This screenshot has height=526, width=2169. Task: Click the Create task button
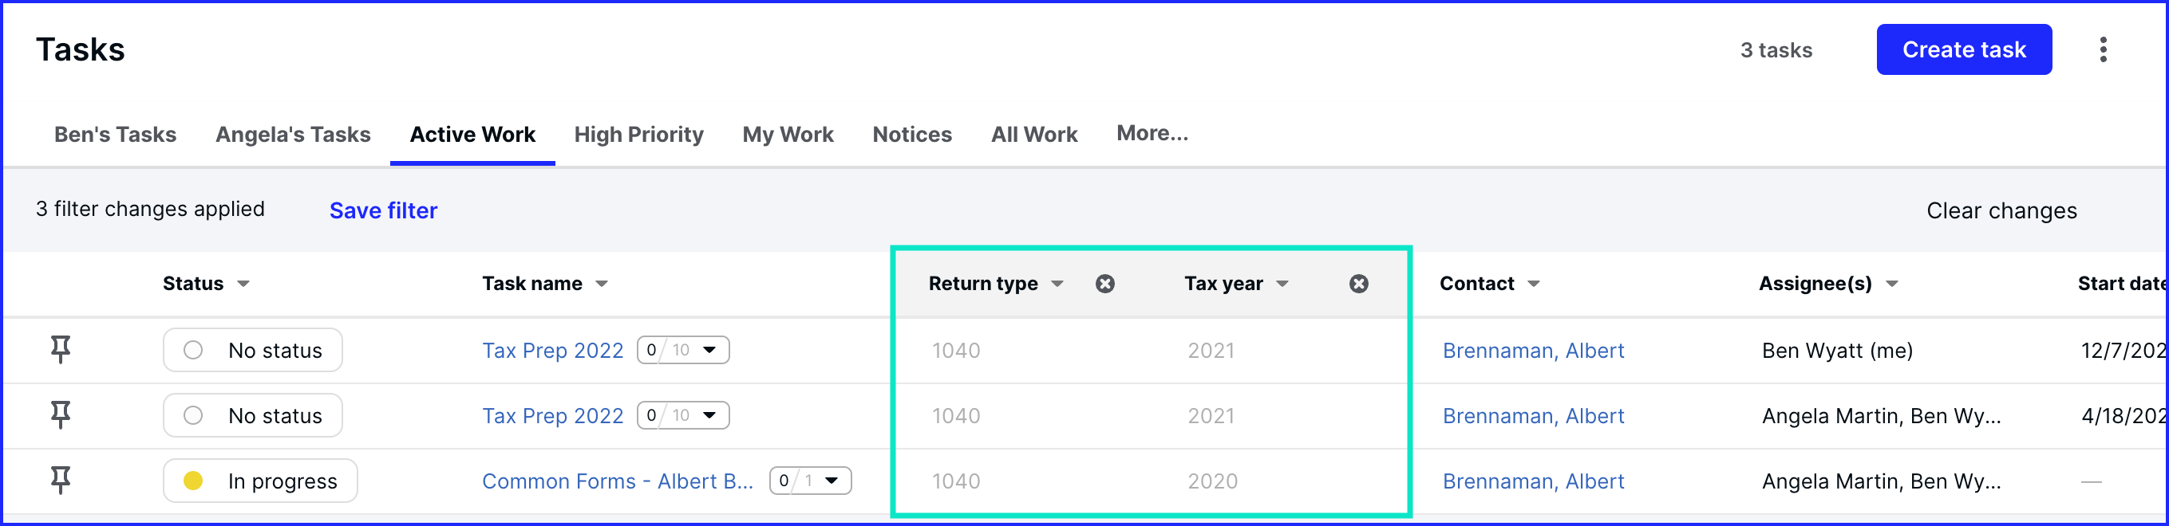pos(1964,49)
